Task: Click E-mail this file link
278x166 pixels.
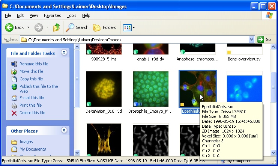Action: (x=32, y=98)
